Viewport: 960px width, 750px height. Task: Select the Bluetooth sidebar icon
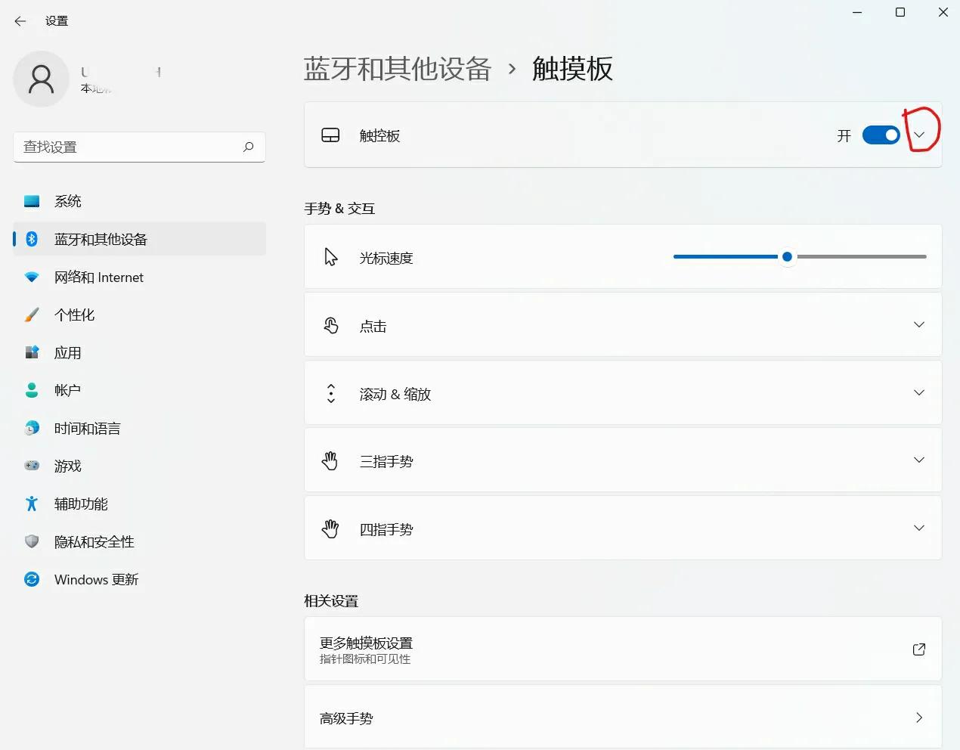(x=32, y=239)
